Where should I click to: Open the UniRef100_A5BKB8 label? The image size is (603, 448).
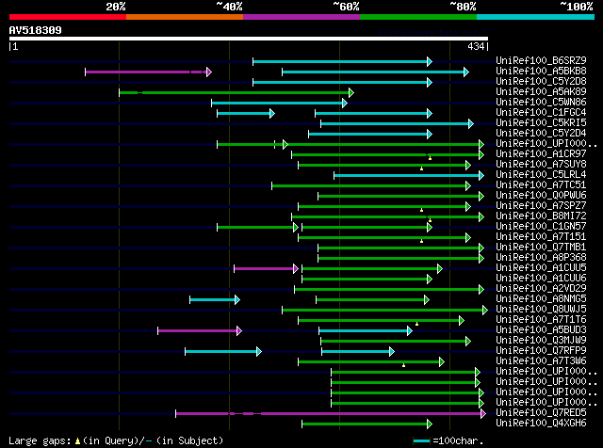(541, 71)
